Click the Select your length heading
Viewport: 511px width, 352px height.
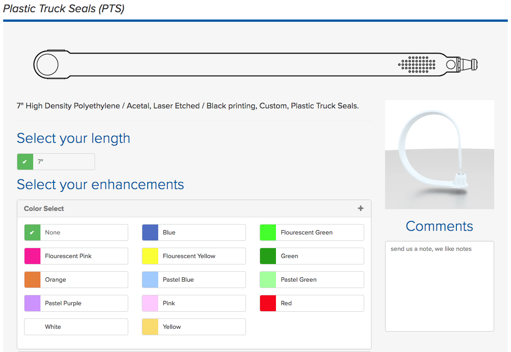[73, 138]
